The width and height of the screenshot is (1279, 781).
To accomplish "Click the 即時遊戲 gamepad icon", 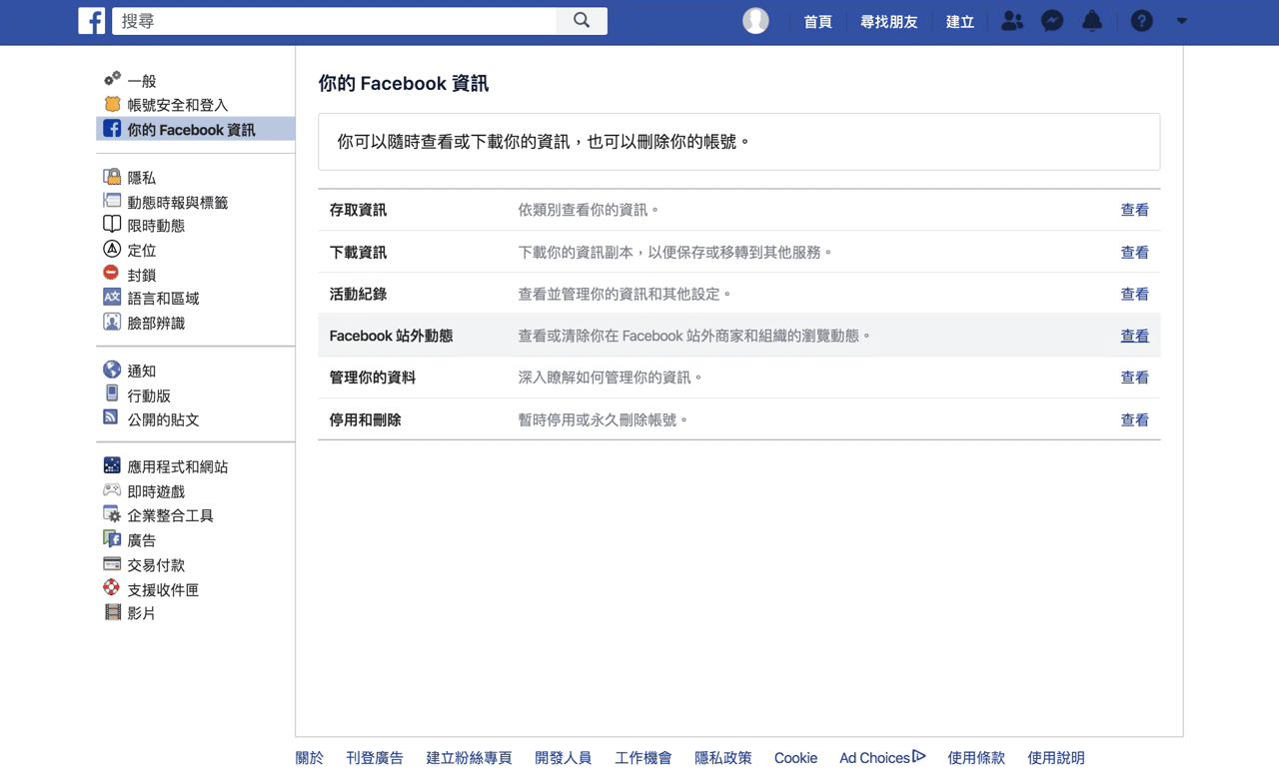I will coord(112,490).
